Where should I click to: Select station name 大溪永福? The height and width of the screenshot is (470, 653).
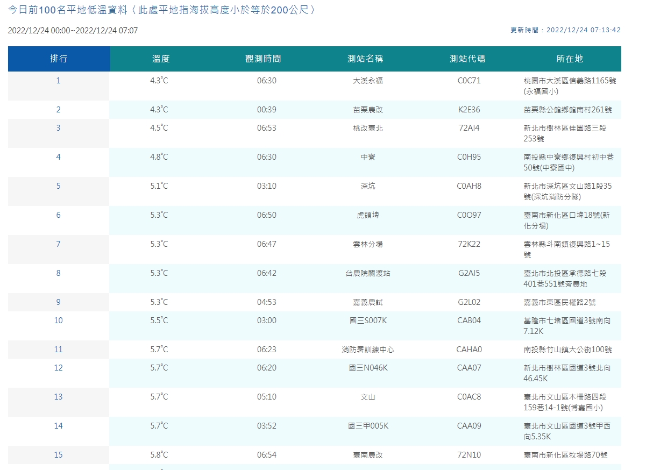pyautogui.click(x=368, y=81)
